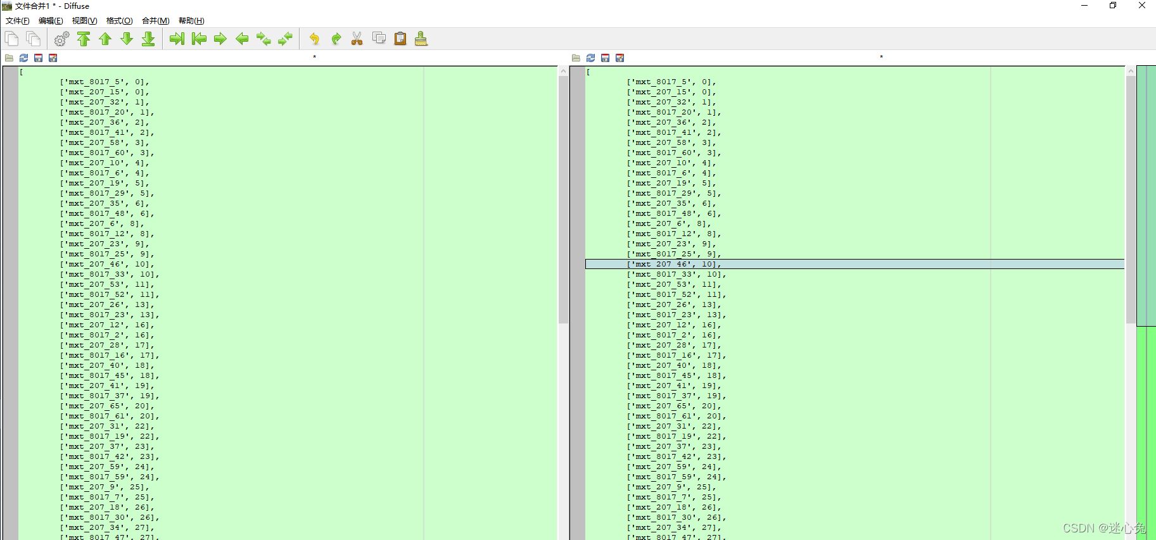This screenshot has height=540, width=1156.
Task: Redo the last undone edit
Action: (336, 39)
